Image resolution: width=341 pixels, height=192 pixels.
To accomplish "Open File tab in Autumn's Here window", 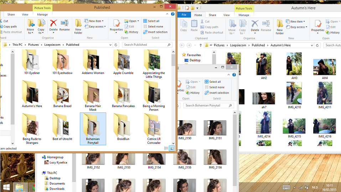I will pos(184,15).
